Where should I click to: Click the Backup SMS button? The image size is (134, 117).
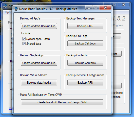(85, 26)
